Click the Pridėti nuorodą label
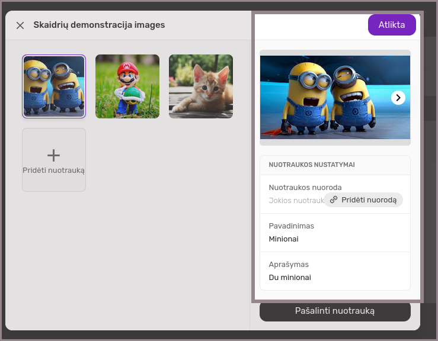This screenshot has width=438, height=341. click(369, 200)
